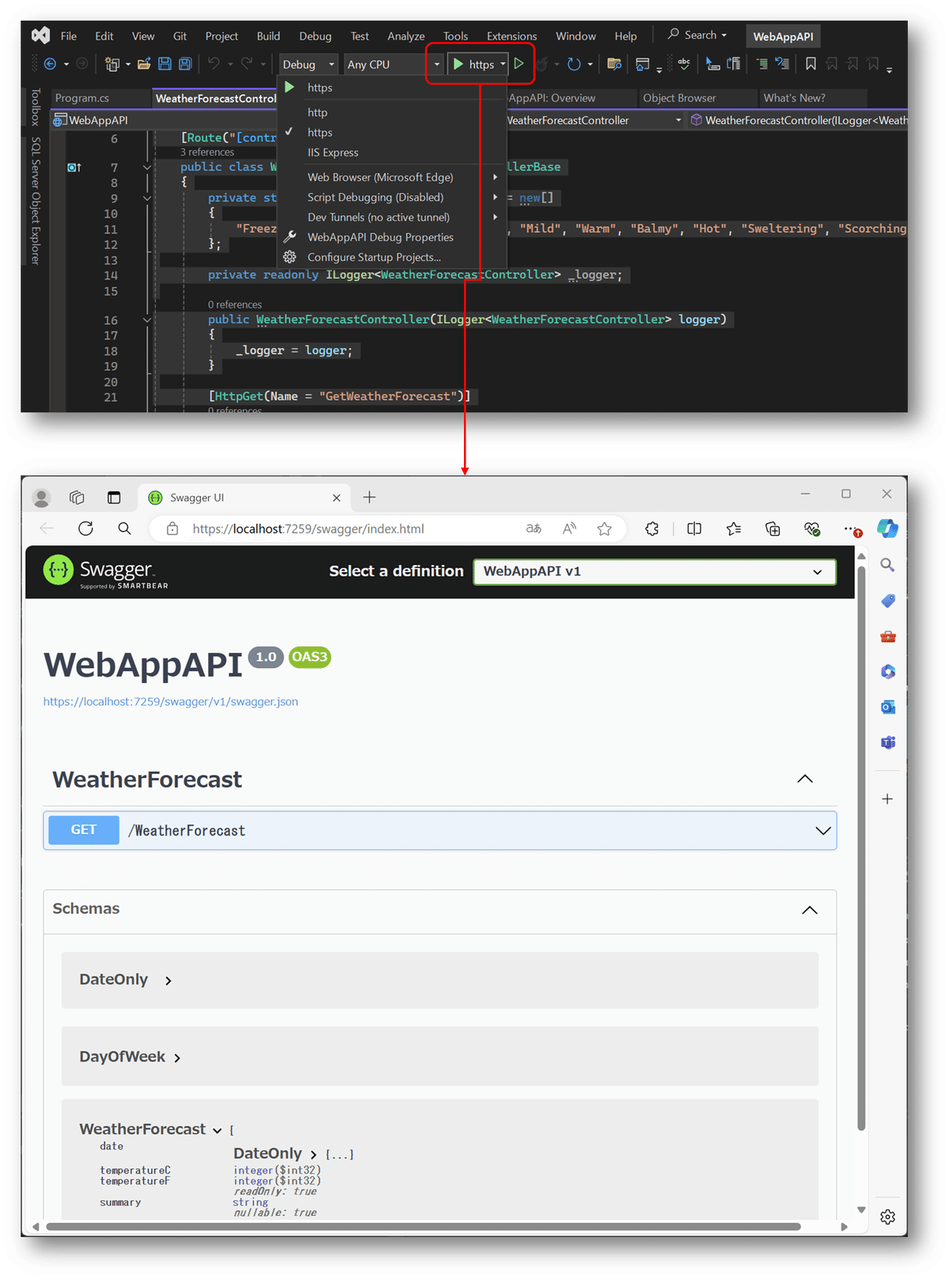950x1279 pixels.
Task: Open the Git menu
Action: click(x=180, y=36)
